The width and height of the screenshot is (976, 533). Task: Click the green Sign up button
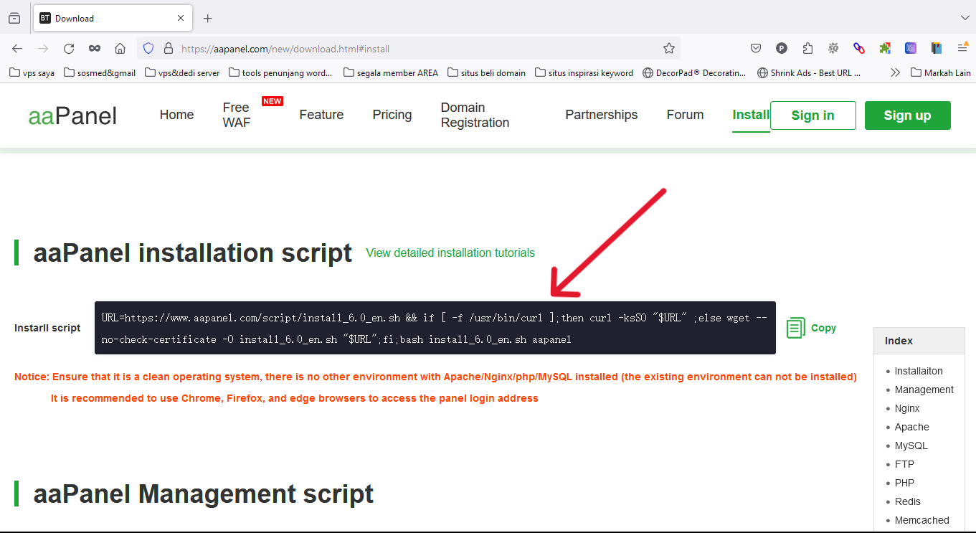tap(907, 115)
